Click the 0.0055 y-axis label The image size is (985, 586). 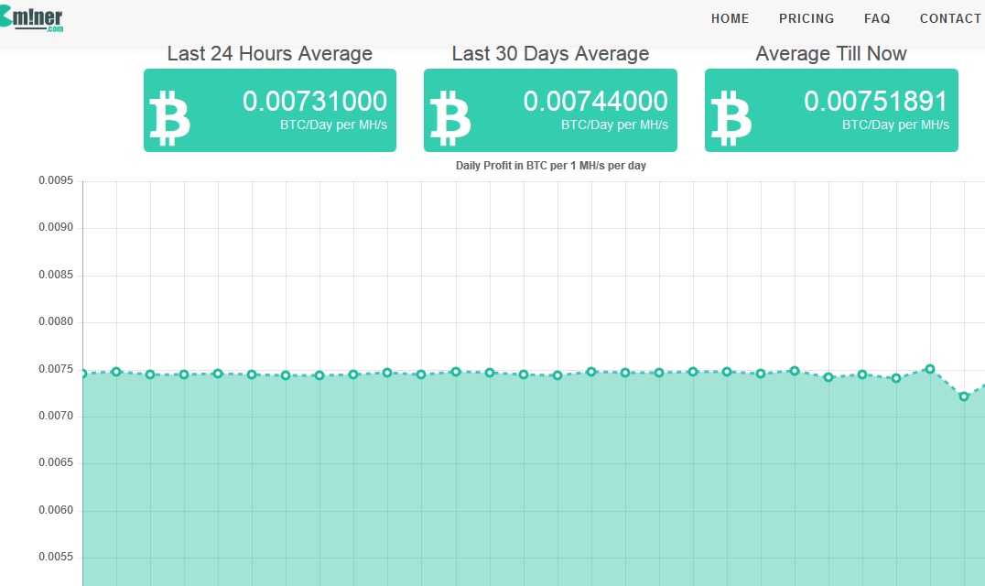pos(55,558)
